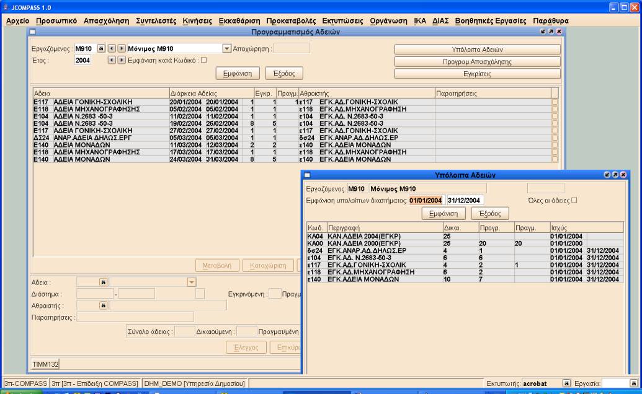Screen dimensions: 642x394
Task: Click the end date field 31/12/2004
Action: coord(465,200)
